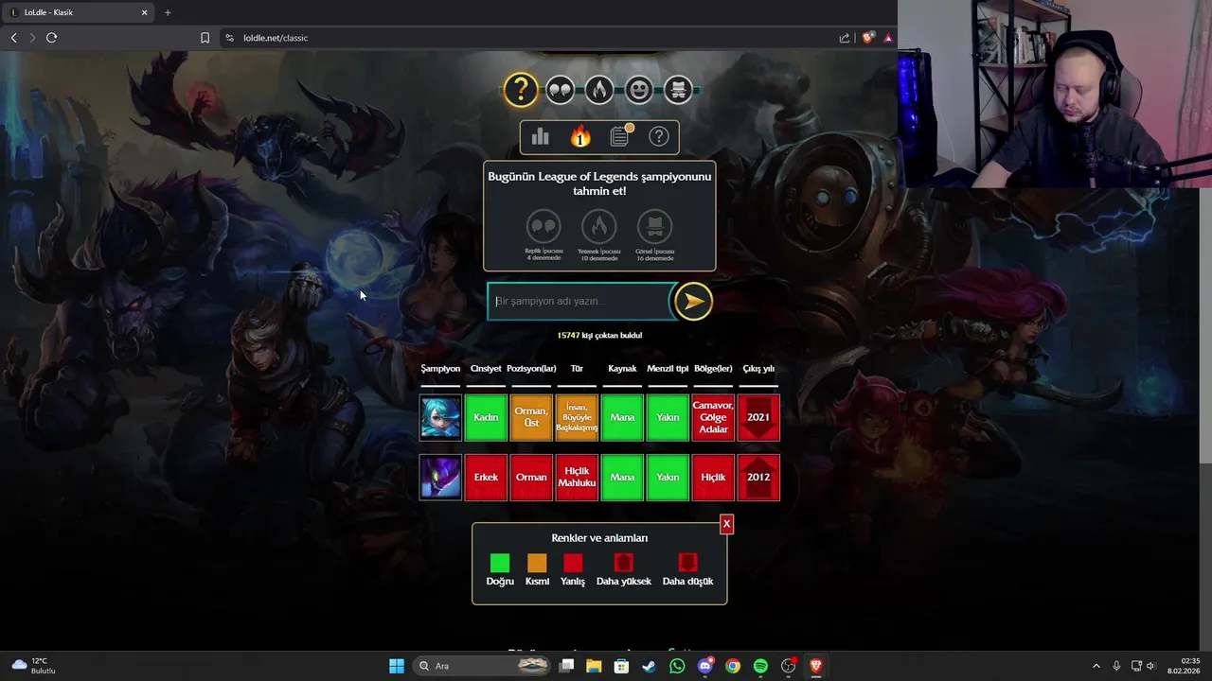
Task: Open OBS Studio from the taskbar
Action: point(788,666)
